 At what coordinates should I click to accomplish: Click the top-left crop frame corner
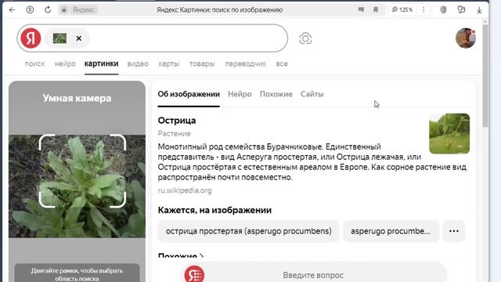coord(47,142)
